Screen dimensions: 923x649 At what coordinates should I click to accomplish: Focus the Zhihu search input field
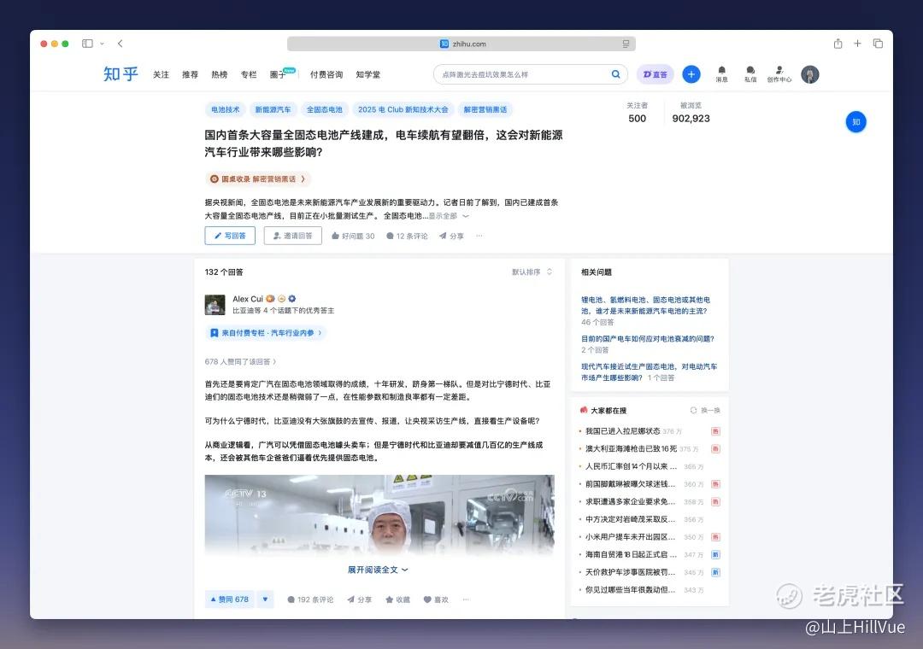pos(521,74)
